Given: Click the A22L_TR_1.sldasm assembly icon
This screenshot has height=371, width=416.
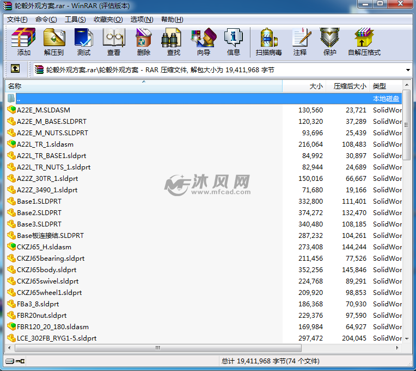Looking at the screenshot, I should (11, 144).
